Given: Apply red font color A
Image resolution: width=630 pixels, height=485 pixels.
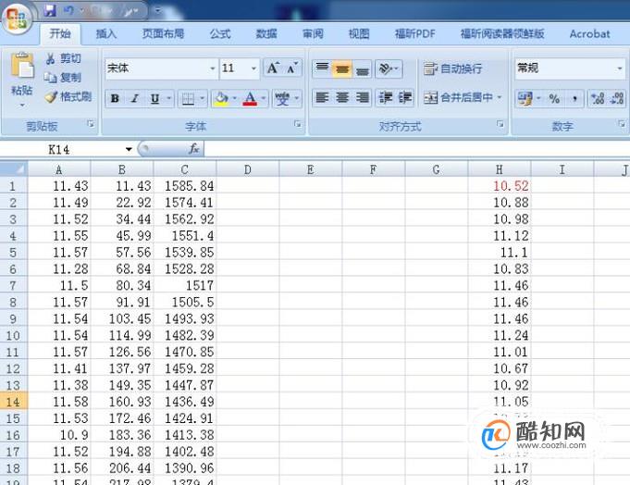Looking at the screenshot, I should [250, 98].
